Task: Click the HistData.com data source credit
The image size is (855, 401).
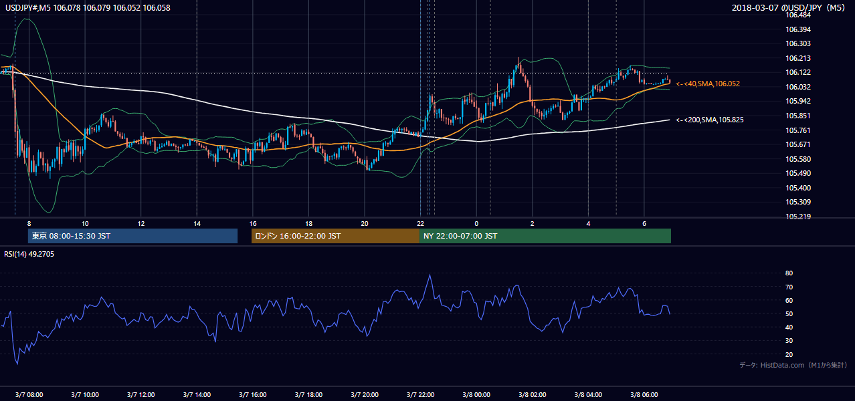Action: point(793,365)
